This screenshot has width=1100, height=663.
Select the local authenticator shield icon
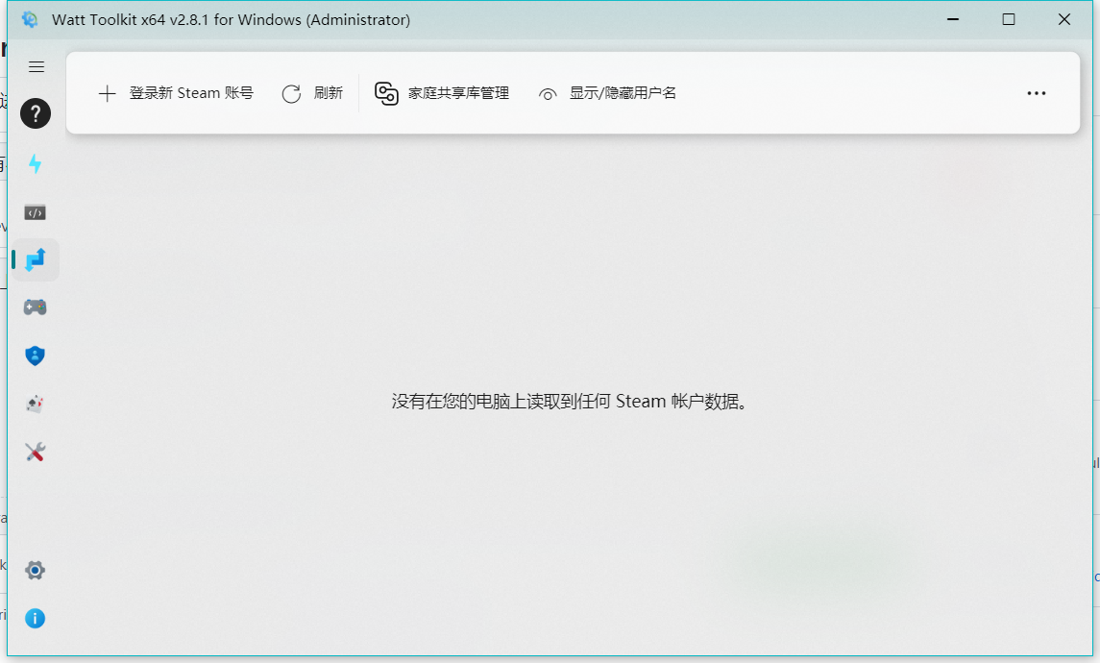36,356
